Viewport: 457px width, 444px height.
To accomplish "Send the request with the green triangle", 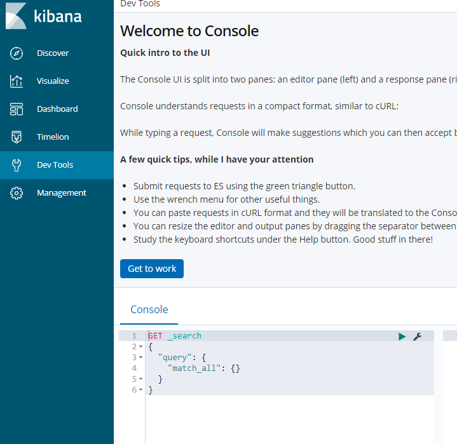I will [x=402, y=337].
